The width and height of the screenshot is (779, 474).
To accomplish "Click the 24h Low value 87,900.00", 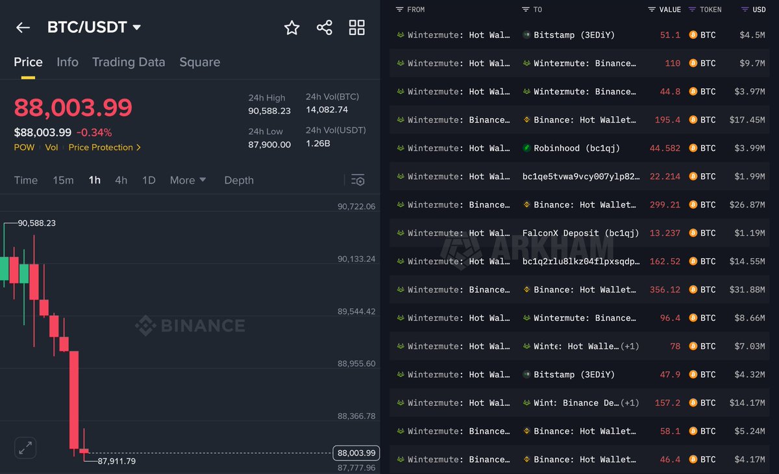I will (269, 144).
